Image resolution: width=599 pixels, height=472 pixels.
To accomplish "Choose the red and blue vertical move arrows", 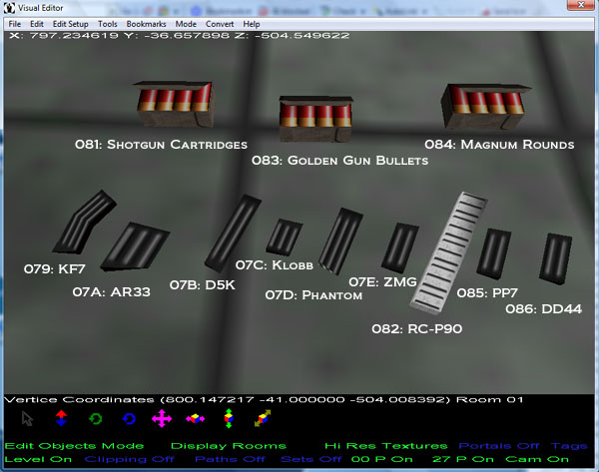I will pos(61,418).
